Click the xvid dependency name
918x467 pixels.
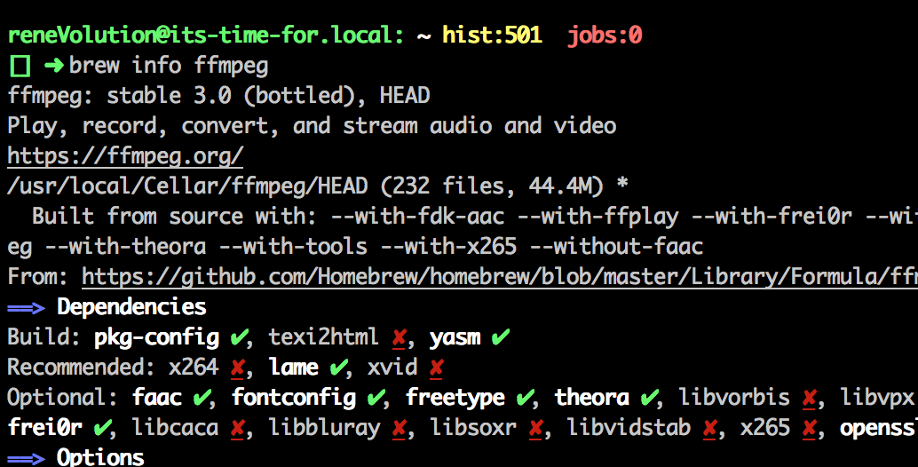[392, 368]
